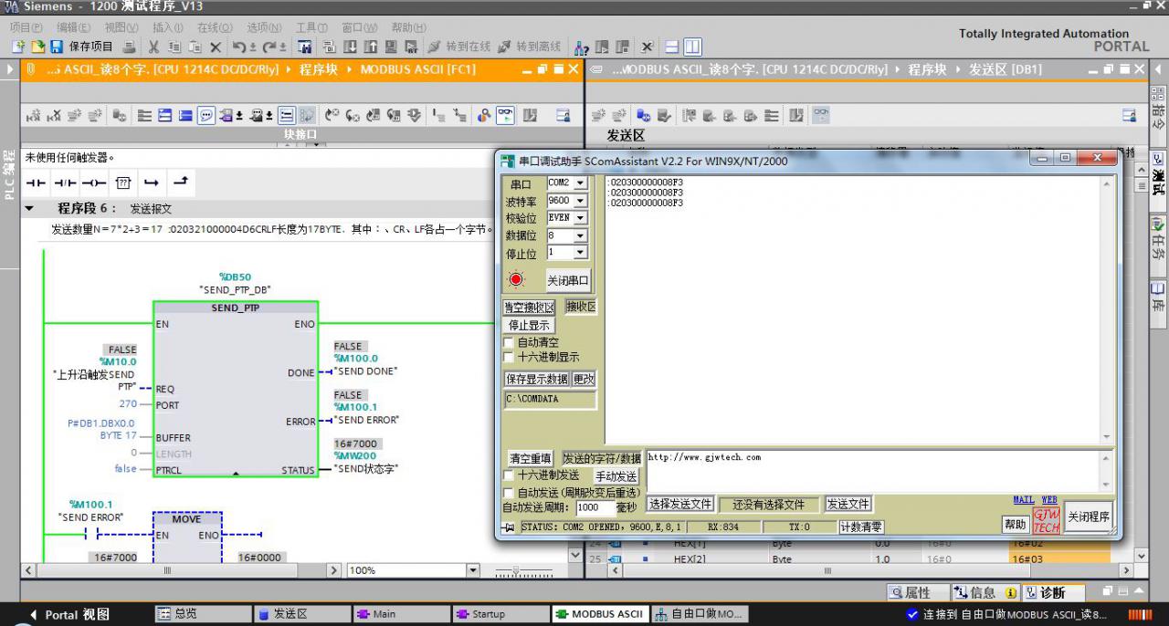The height and width of the screenshot is (626, 1169).
Task: Click the Delete X icon in main toolbar
Action: [x=216, y=47]
